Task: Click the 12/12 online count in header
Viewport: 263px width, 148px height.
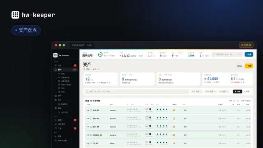Action: (x=126, y=55)
